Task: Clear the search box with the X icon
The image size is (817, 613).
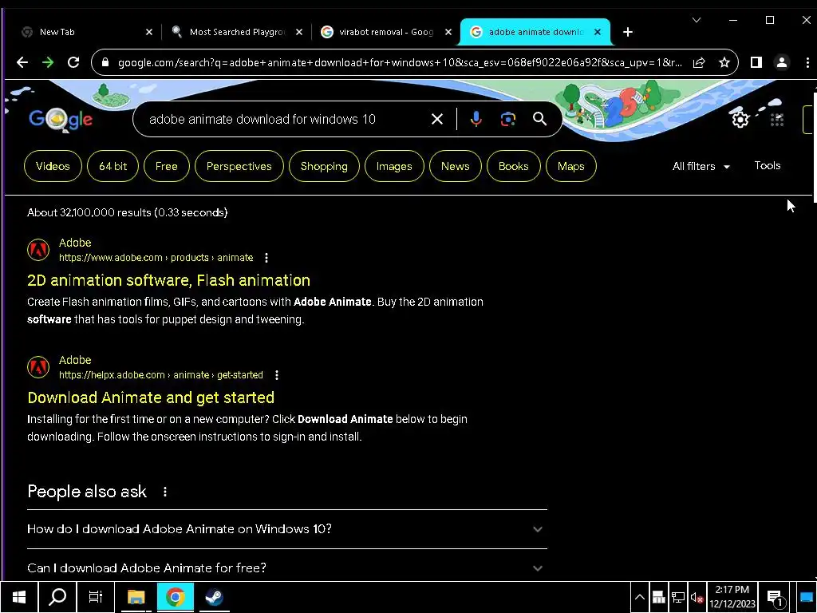Action: tap(437, 120)
